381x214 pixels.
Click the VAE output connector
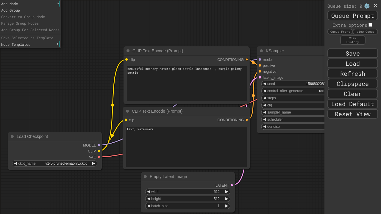(99, 157)
